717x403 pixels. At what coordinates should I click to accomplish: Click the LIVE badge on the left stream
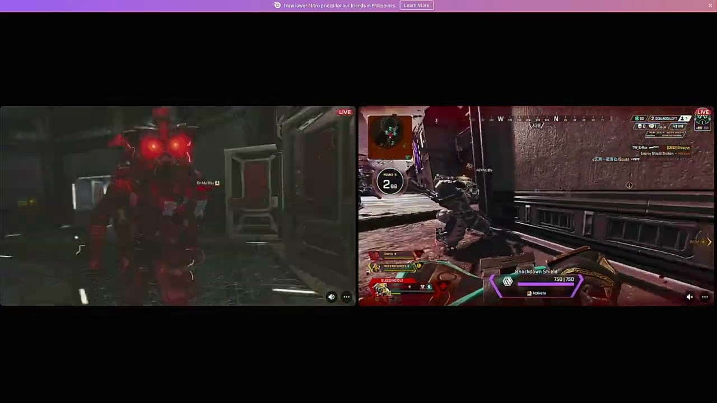tap(344, 113)
